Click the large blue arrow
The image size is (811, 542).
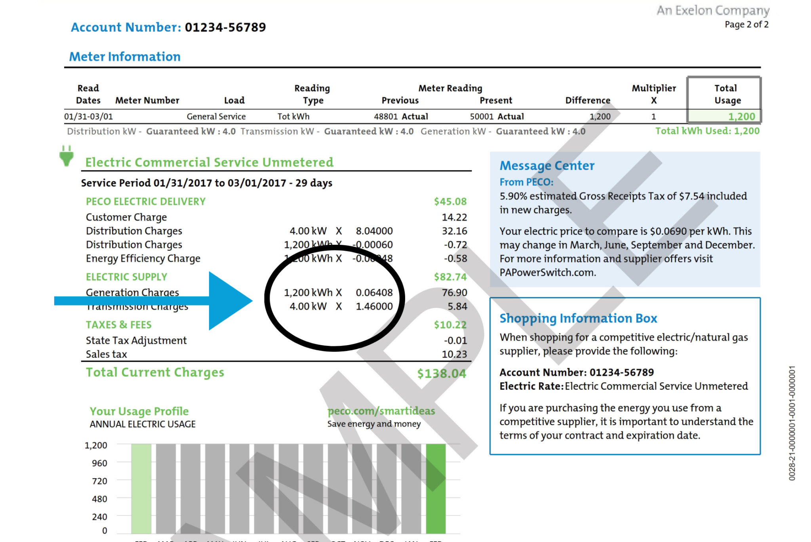pos(153,301)
